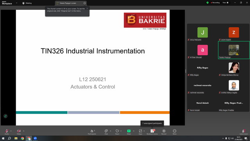Show hidden system tray icons
The width and height of the screenshot is (250, 141).
click(223, 138)
